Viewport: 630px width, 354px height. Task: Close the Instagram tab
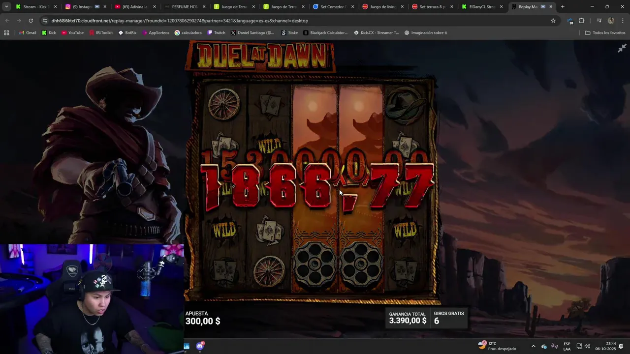(x=104, y=7)
